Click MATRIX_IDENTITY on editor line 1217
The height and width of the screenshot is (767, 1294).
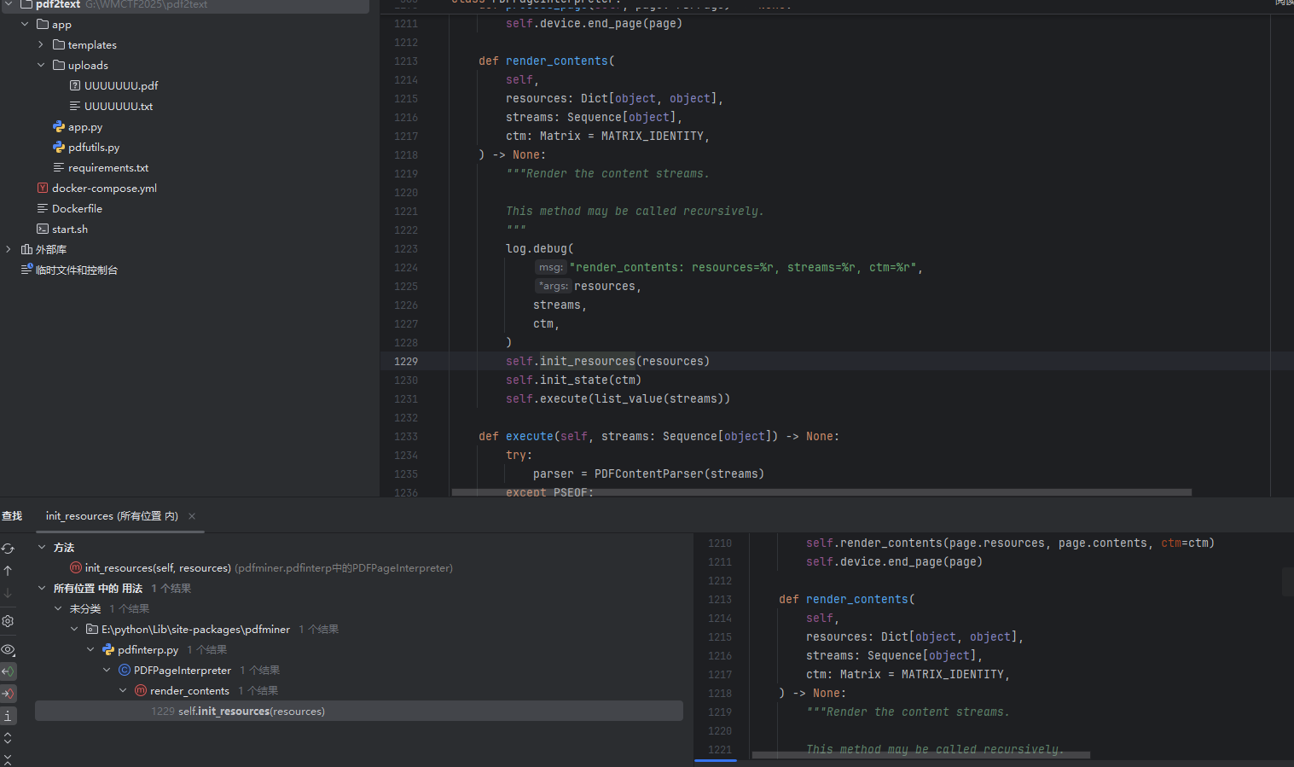[653, 136]
